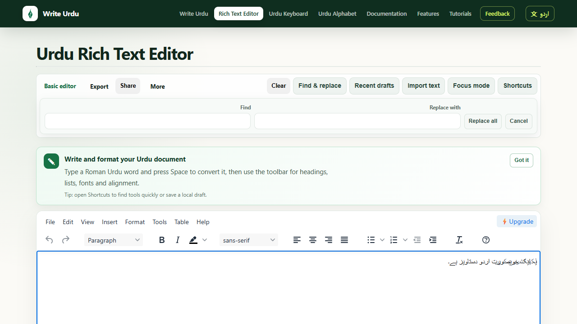Viewport: 577px width, 324px height.
Task: Open the Paragraph block format dropdown
Action: 114,240
